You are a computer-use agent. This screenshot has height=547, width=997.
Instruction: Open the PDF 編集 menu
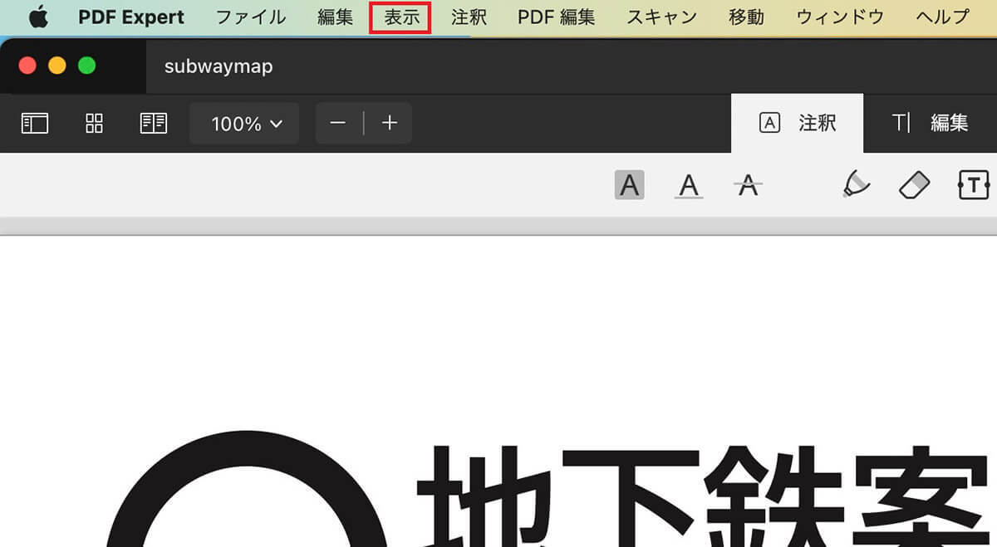coord(556,17)
